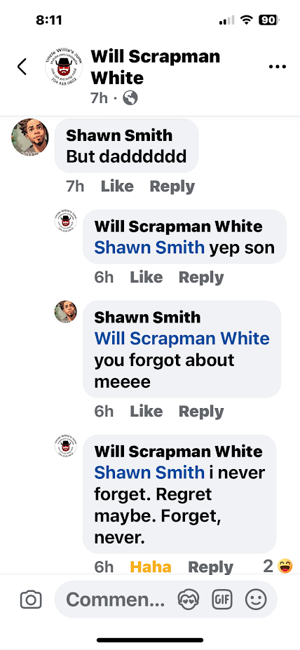Tap the Comment text input field

(116, 600)
